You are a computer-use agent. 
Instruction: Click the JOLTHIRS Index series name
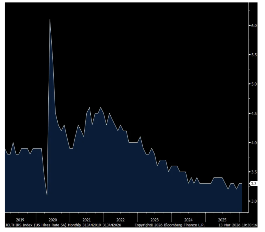[x=18, y=225]
